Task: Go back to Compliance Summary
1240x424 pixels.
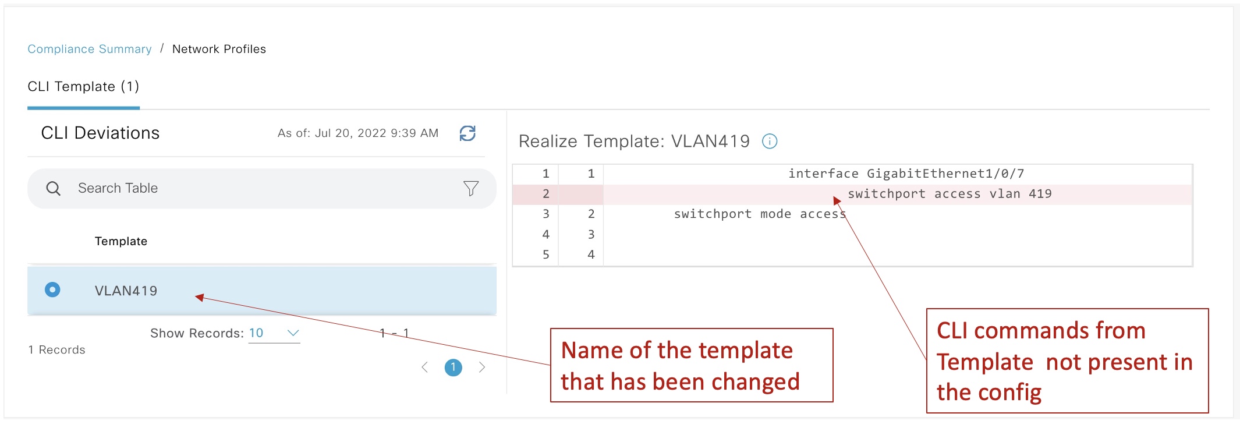Action: coord(90,49)
